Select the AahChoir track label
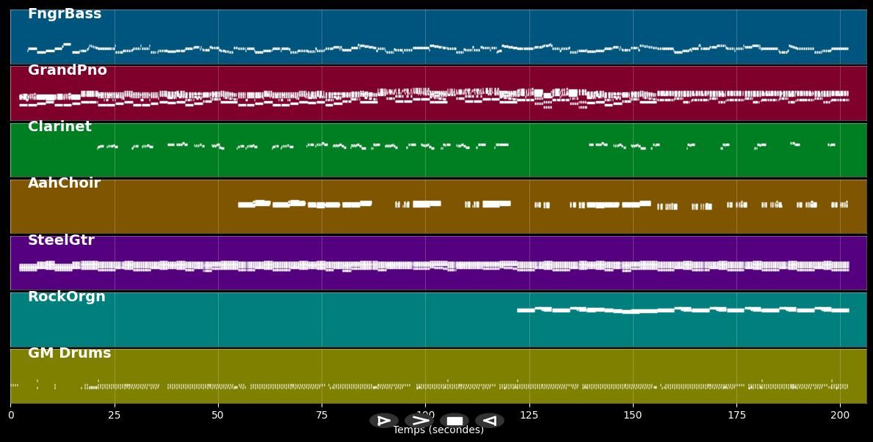 64,183
